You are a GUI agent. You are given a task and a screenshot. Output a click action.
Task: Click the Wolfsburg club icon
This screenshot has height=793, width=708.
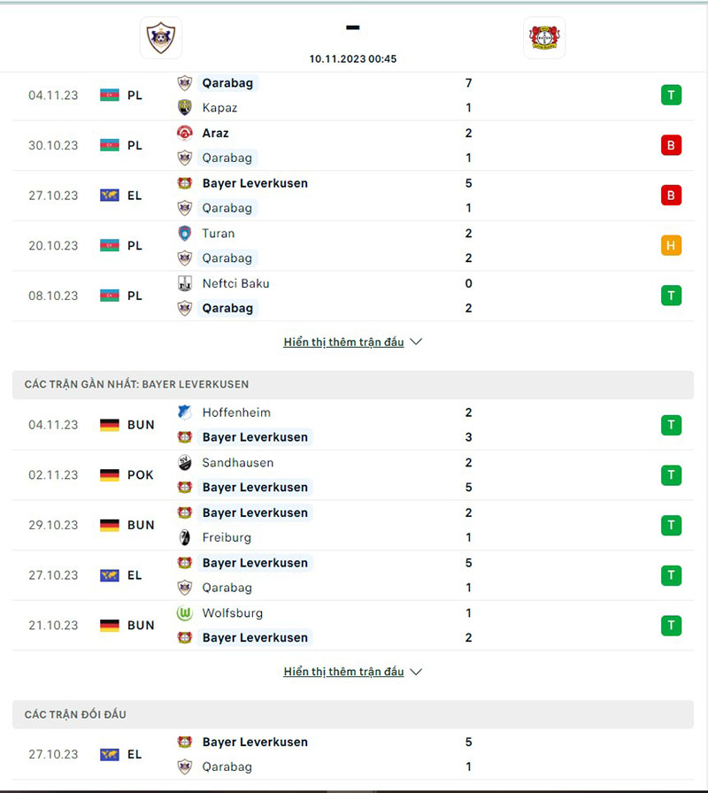click(x=186, y=612)
